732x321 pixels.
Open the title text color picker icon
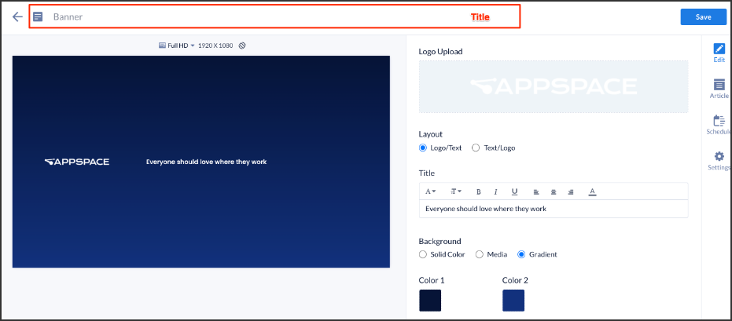click(592, 192)
